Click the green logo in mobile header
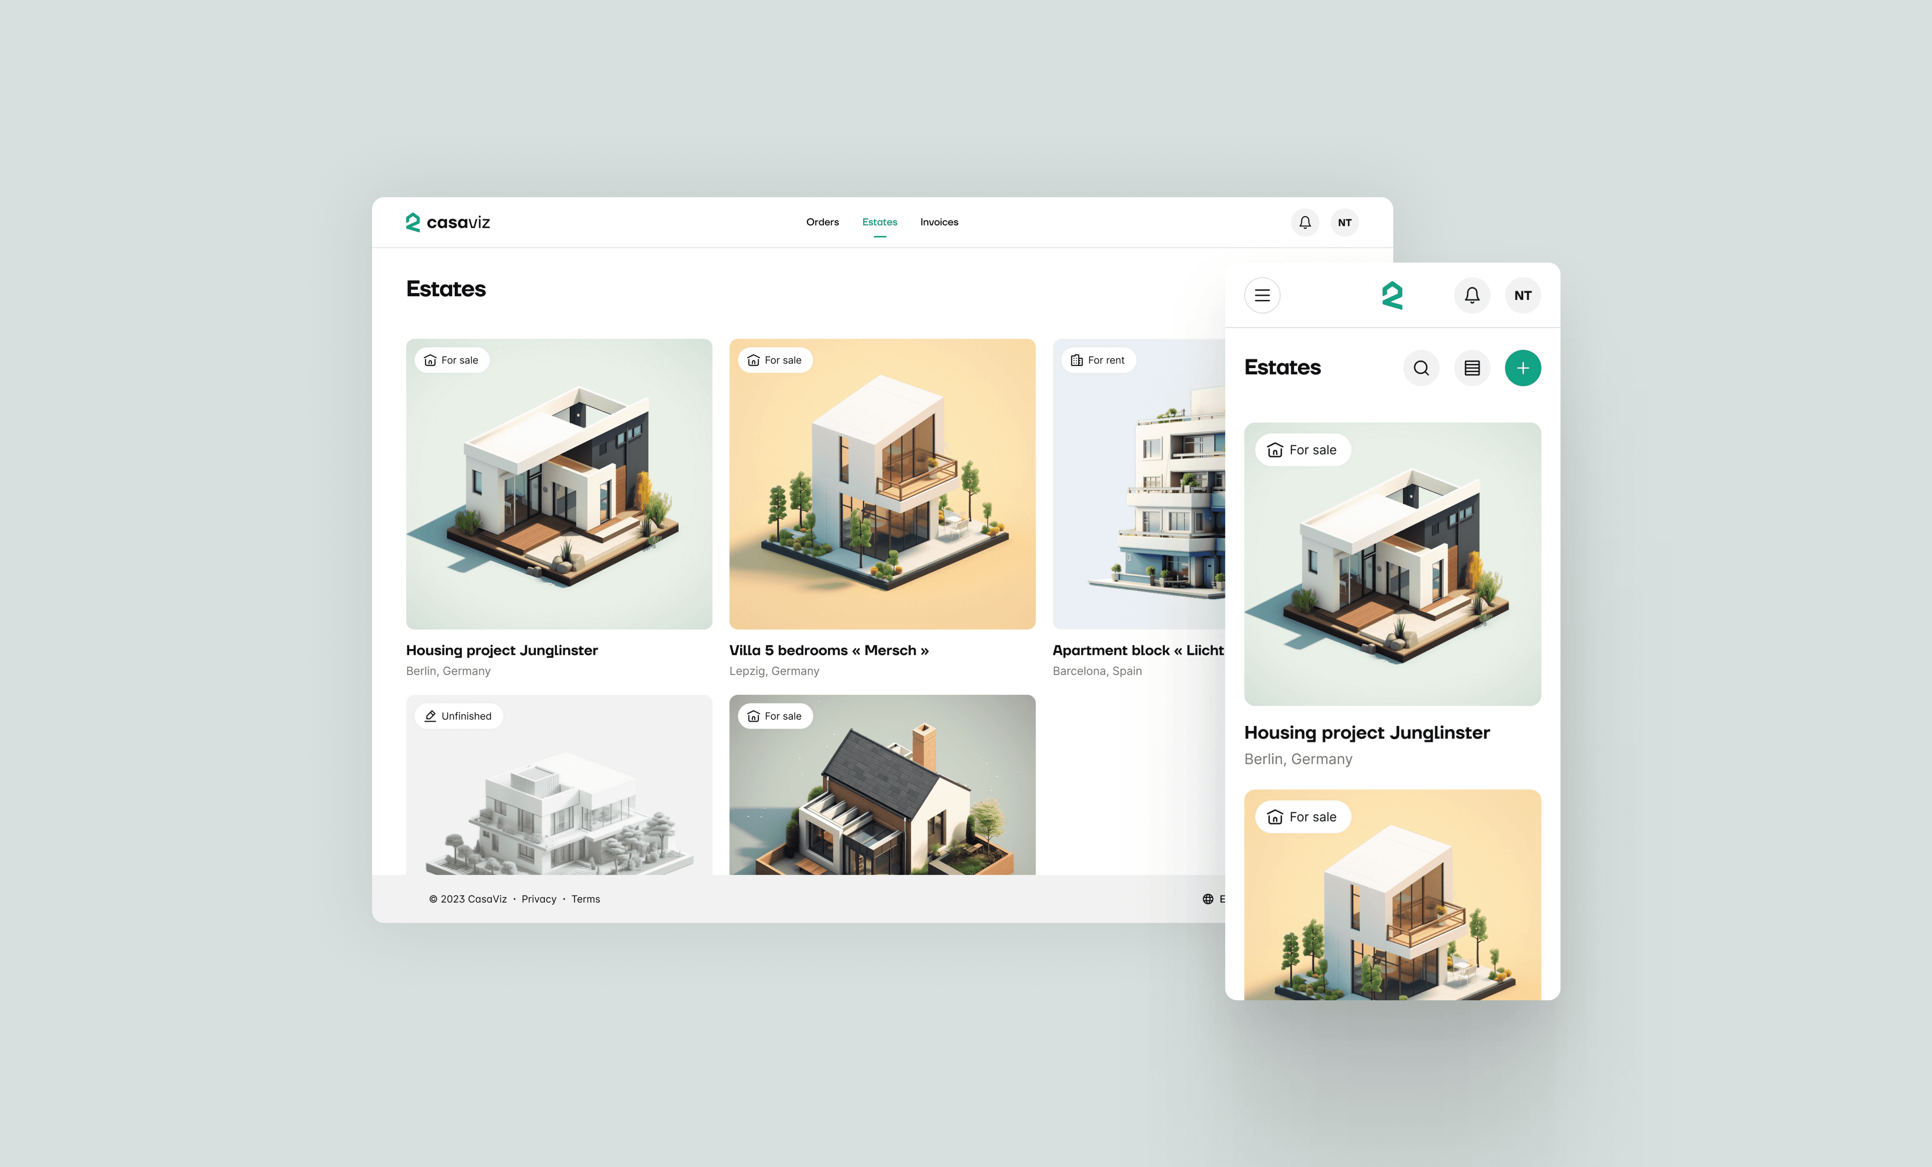Image resolution: width=1932 pixels, height=1167 pixels. pos(1392,296)
